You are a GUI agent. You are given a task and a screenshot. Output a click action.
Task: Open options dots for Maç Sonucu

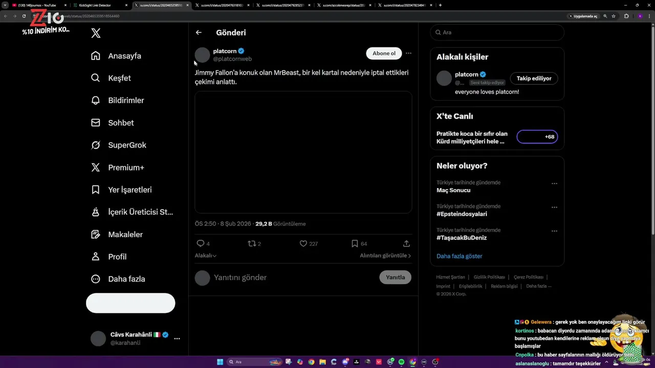(554, 183)
